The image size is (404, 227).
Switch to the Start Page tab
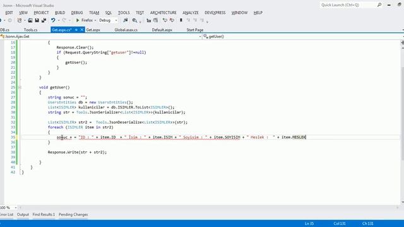[x=195, y=30]
